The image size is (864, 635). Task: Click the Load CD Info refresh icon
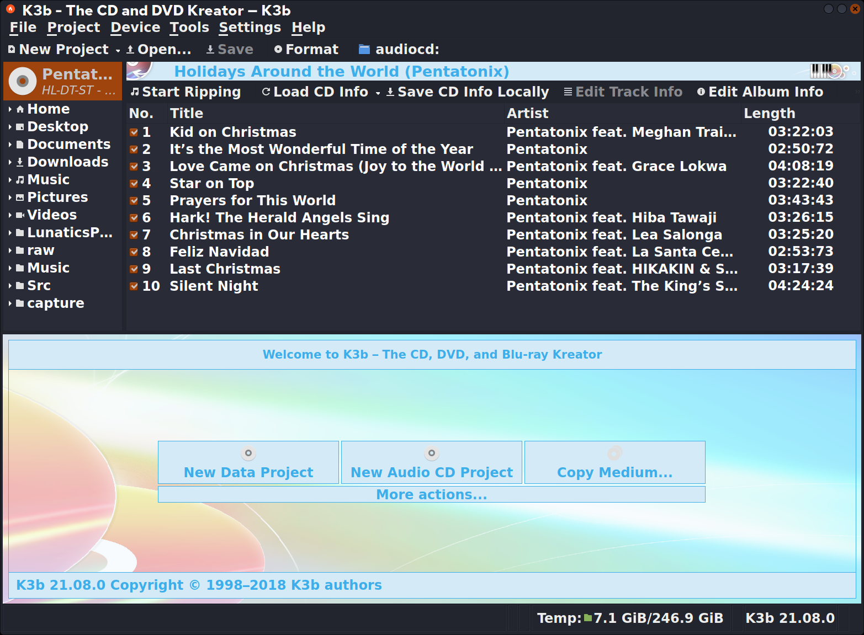click(x=266, y=92)
